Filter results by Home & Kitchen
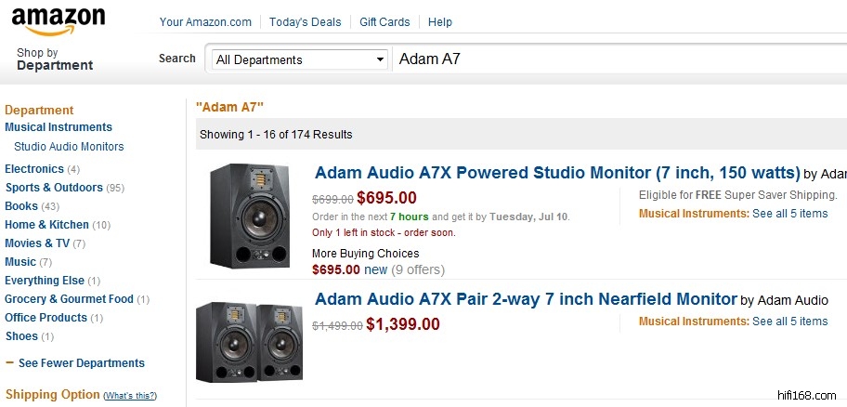847x407 pixels. [x=46, y=225]
